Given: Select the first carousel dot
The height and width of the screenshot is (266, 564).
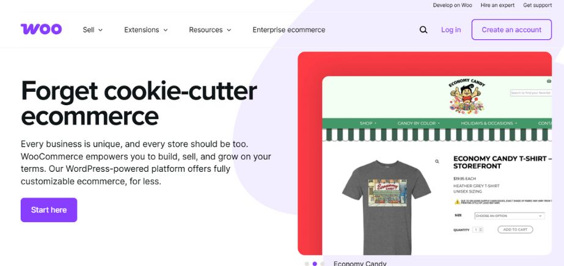Looking at the screenshot, I should pos(307,264).
